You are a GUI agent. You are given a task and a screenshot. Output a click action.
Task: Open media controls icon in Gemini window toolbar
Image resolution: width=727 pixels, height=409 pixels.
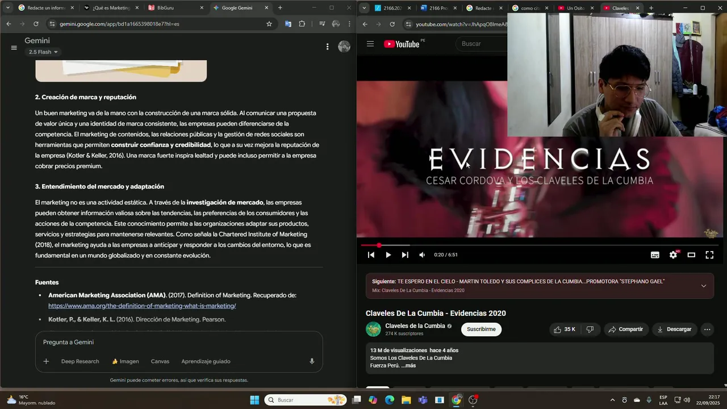point(322,24)
